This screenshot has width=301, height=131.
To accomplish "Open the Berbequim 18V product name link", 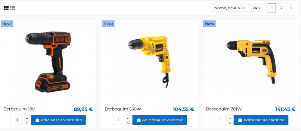I will pos(19,109).
